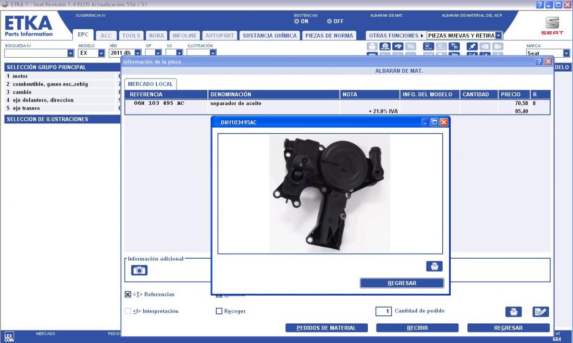Toggle the Referencias checkbox
This screenshot has width=573, height=343.
[128, 294]
